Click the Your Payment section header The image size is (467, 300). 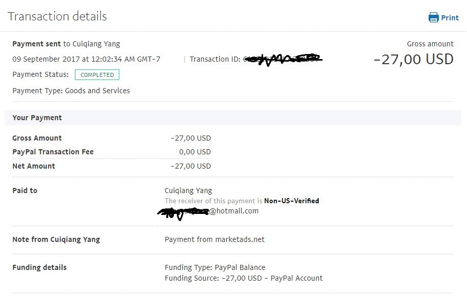pyautogui.click(x=37, y=118)
